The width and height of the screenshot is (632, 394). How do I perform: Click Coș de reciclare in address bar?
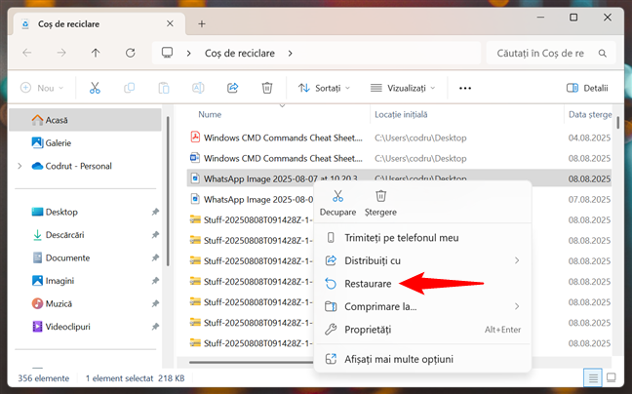[x=239, y=54]
